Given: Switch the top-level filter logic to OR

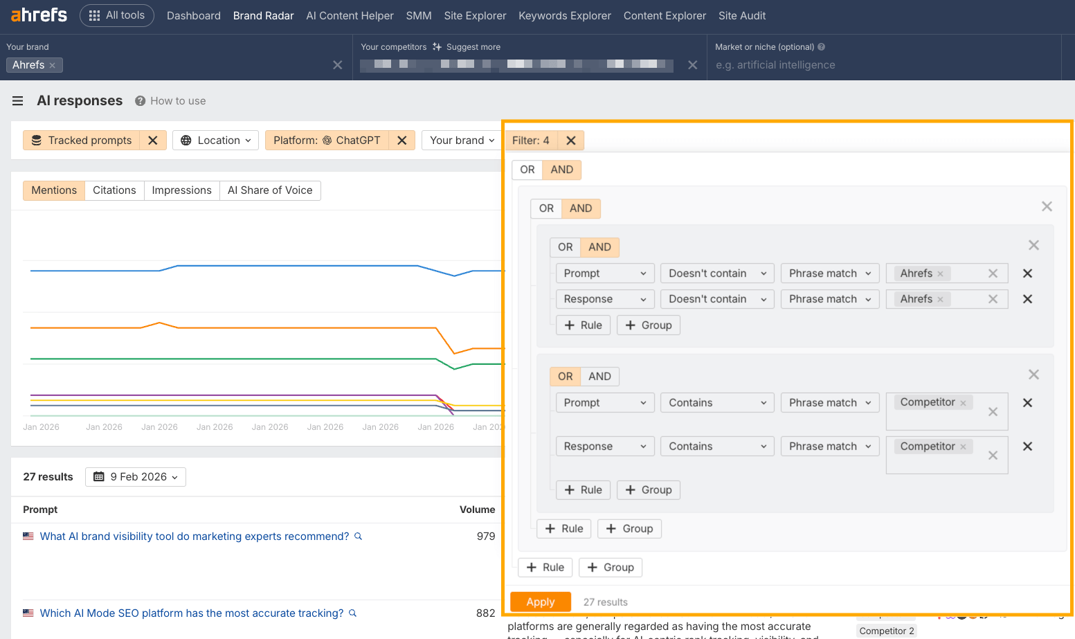Looking at the screenshot, I should coord(527,170).
